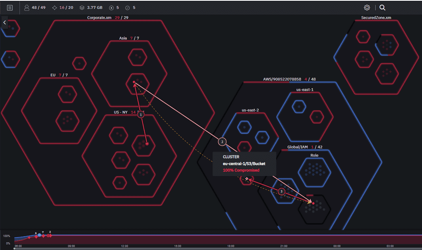Click the horizontal scrollbar below the timeline

[162, 248]
